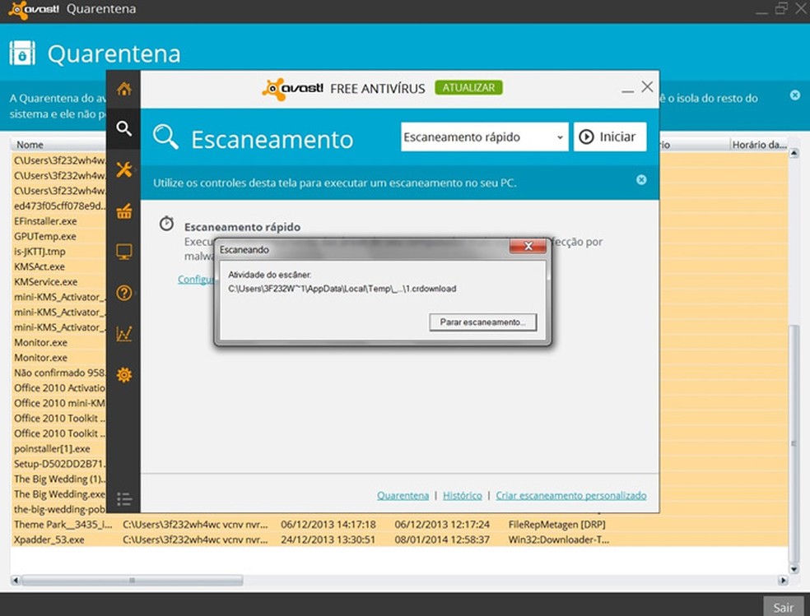The height and width of the screenshot is (616, 810).
Task: Click the vertical scrollbar thumb in Quarentena list
Action: 794,443
